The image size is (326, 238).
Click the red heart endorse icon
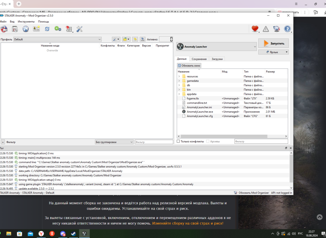255,29
